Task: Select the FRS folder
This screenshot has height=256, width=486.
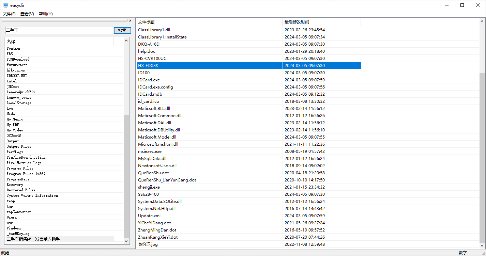Action: click(x=10, y=54)
